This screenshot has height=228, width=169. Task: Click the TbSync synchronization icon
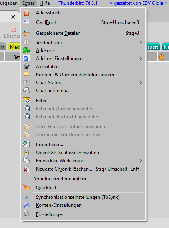click(26, 198)
